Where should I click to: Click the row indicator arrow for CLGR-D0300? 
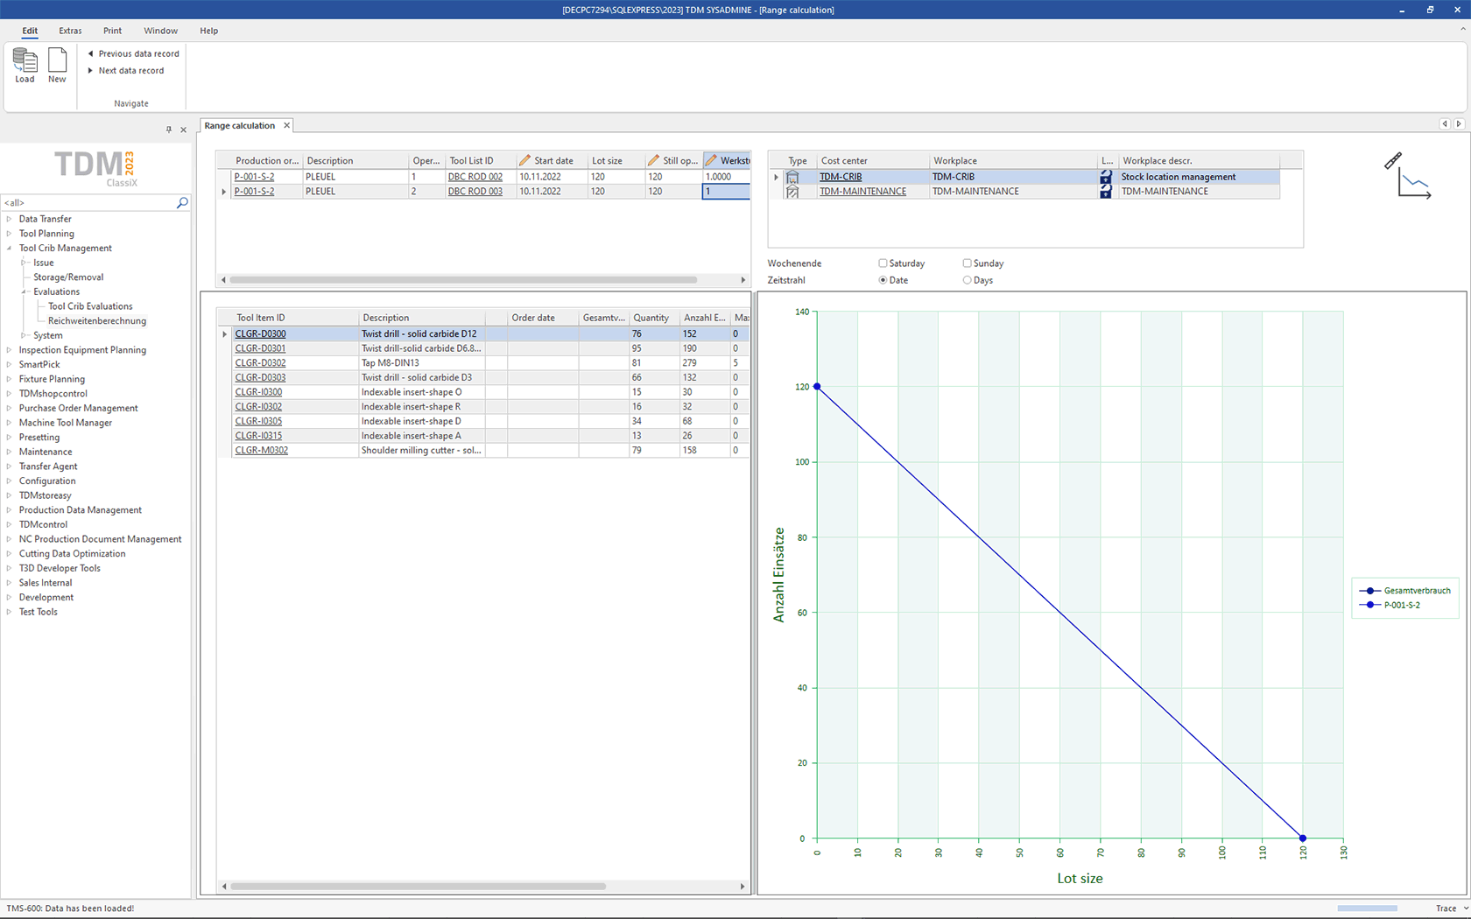225,334
